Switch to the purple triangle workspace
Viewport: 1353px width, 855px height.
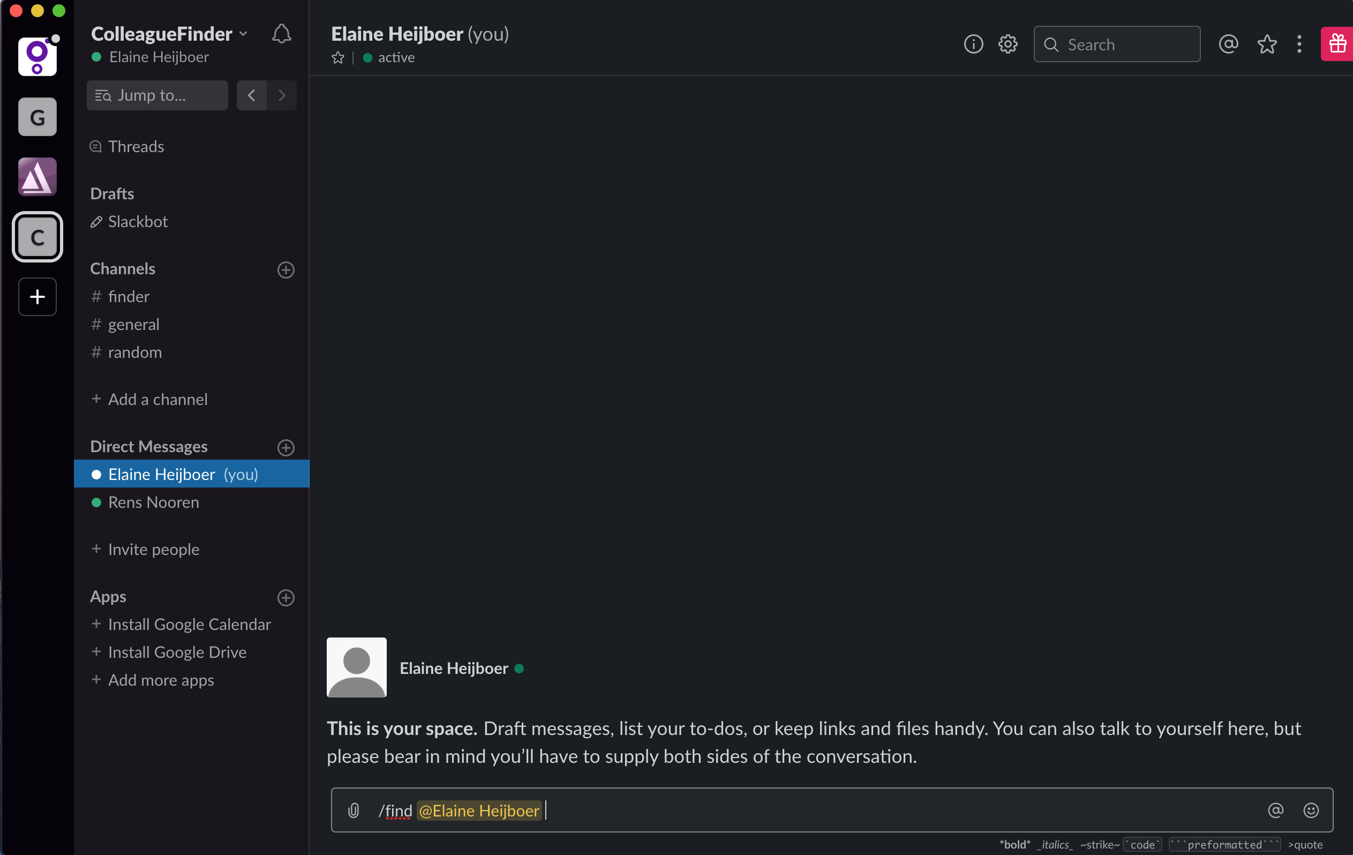pos(37,177)
